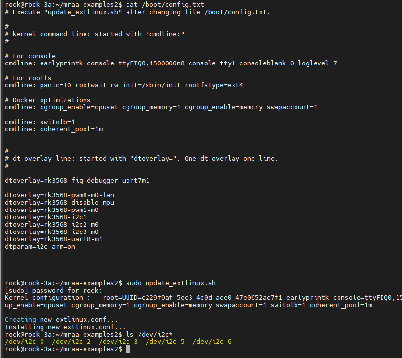The height and width of the screenshot is (358, 402).
Task: Click the /dev/i2c-6 device entry
Action: click(212, 342)
